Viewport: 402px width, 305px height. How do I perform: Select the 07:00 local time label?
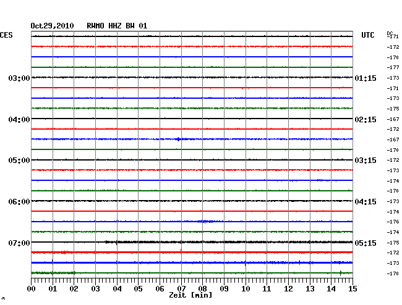click(19, 243)
